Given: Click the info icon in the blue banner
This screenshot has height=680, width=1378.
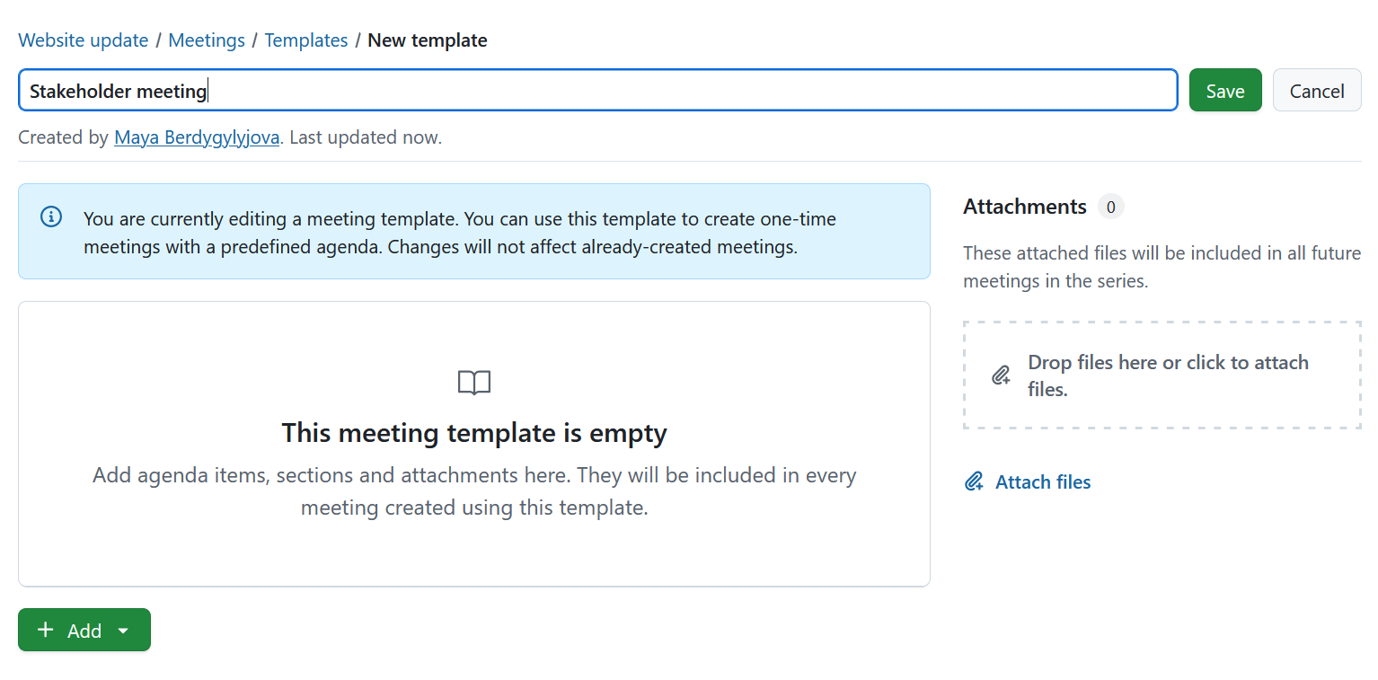Looking at the screenshot, I should click(x=50, y=216).
